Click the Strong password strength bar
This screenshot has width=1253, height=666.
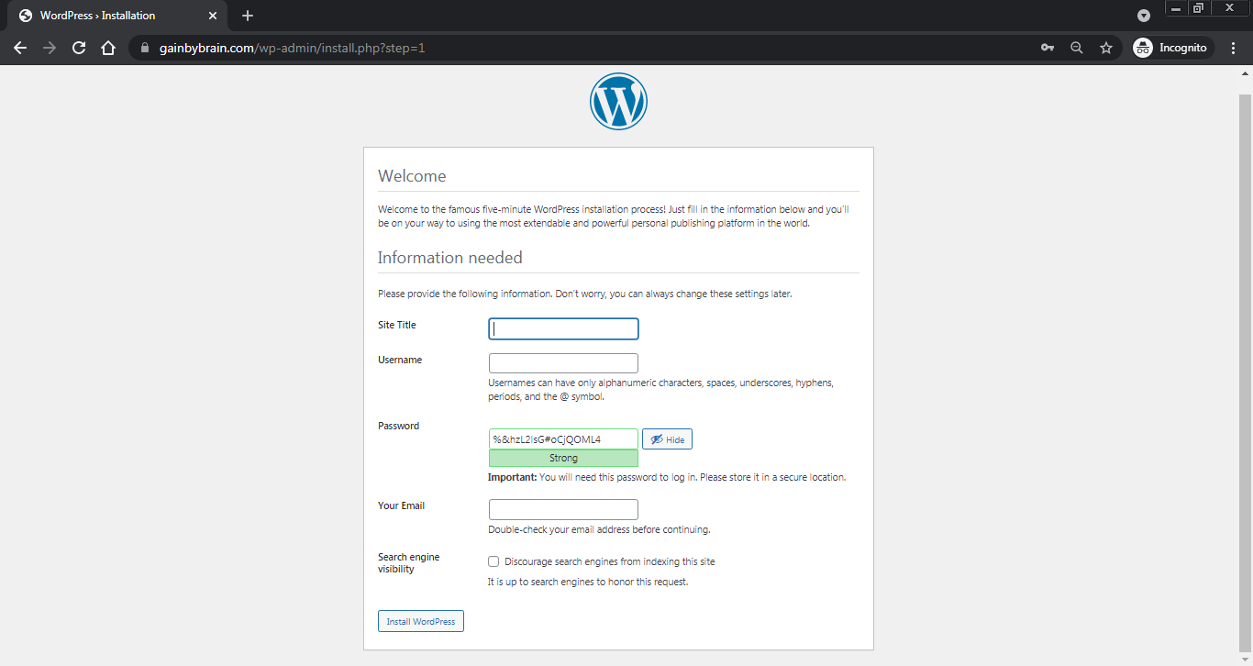point(563,458)
